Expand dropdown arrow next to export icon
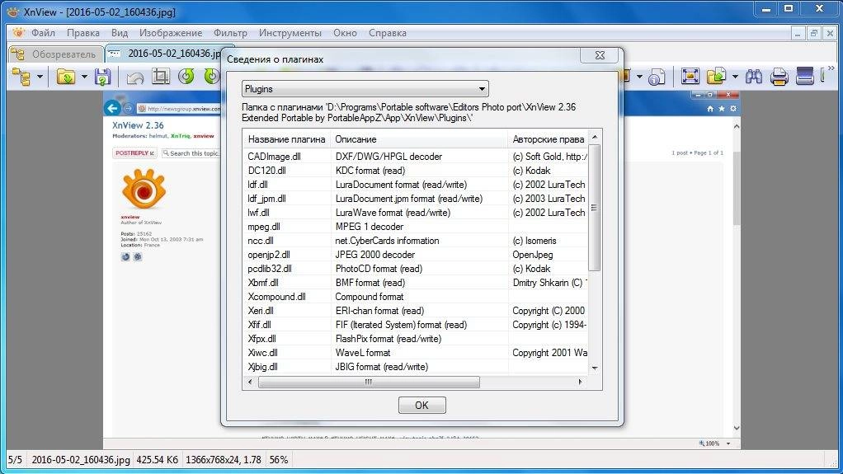The image size is (843, 474). 735,77
